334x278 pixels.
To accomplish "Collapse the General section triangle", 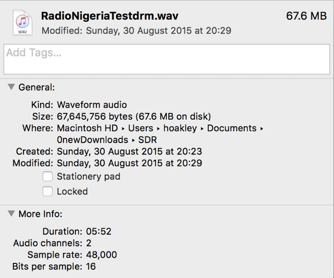I will (11, 87).
